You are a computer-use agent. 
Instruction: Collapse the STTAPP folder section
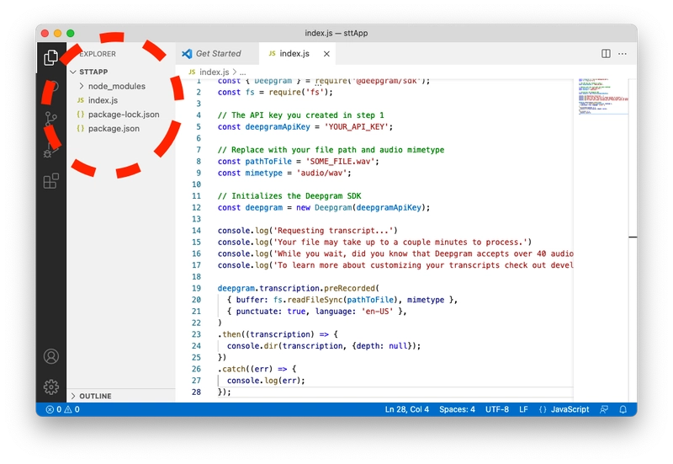93,72
